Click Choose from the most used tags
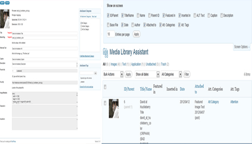This screenshot has width=252, height=144. 86,87
